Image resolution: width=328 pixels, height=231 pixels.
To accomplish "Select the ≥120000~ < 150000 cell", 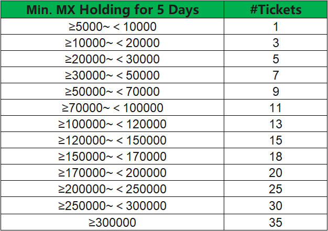I will 112,140.
